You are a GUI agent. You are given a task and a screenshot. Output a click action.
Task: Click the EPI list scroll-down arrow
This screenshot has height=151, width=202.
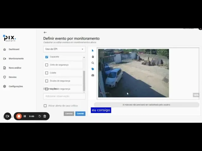[x=84, y=92]
